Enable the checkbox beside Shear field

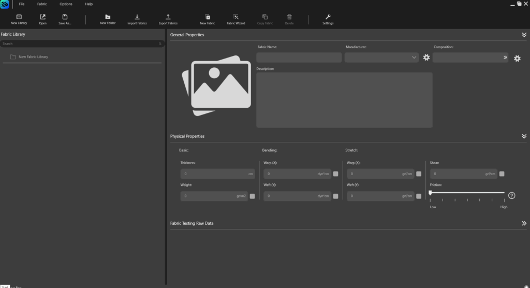point(502,174)
